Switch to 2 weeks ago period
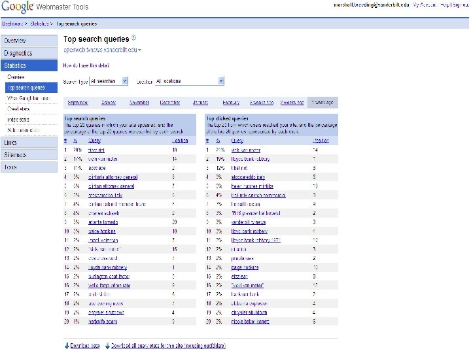 point(292,103)
